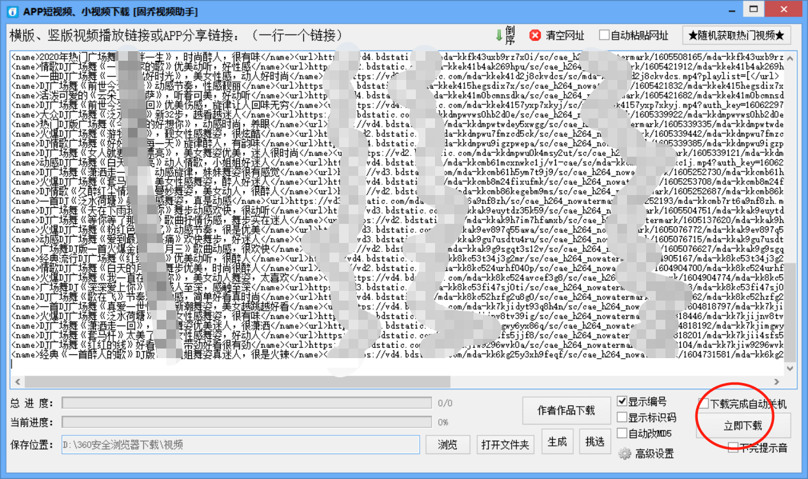
Task: Click 随机获取热门视频 to fetch hot videos
Action: [735, 35]
